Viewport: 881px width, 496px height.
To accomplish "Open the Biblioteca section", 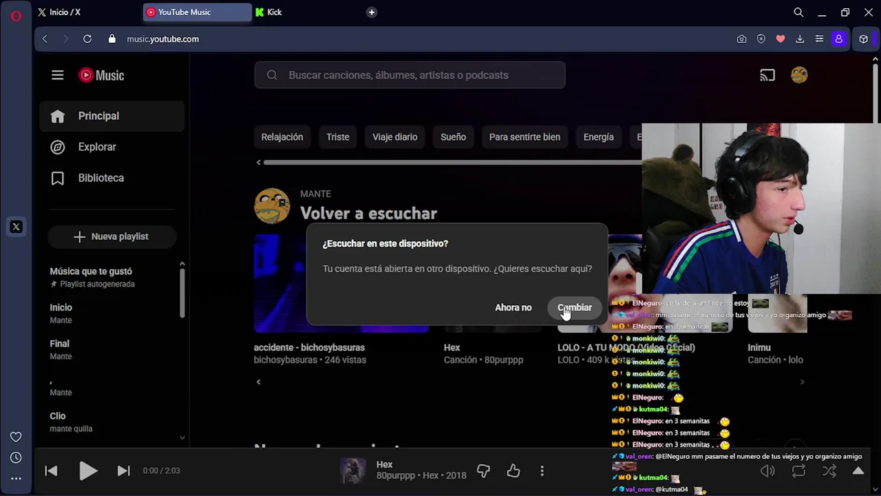I will (112, 178).
